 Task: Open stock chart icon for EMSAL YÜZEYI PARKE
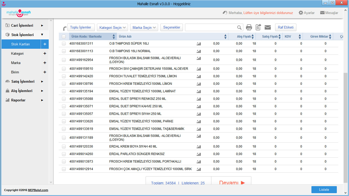point(199,121)
